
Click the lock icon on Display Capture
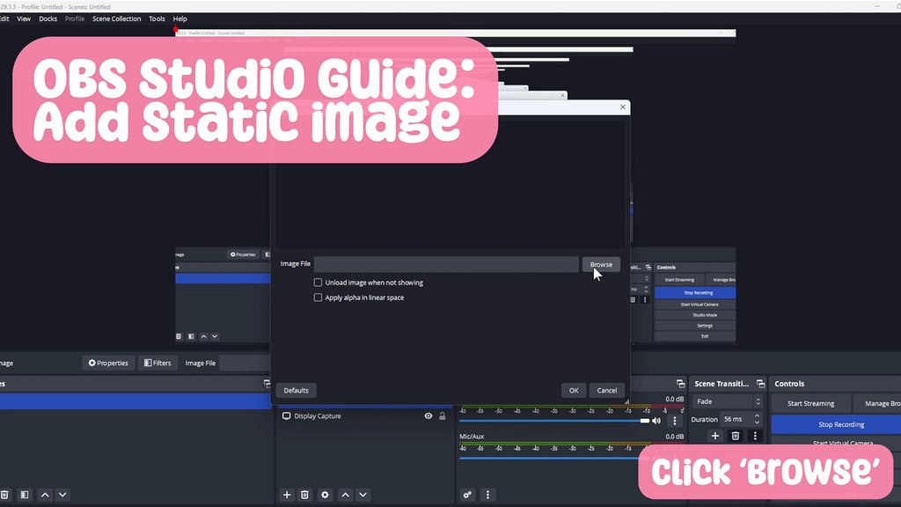pos(443,415)
